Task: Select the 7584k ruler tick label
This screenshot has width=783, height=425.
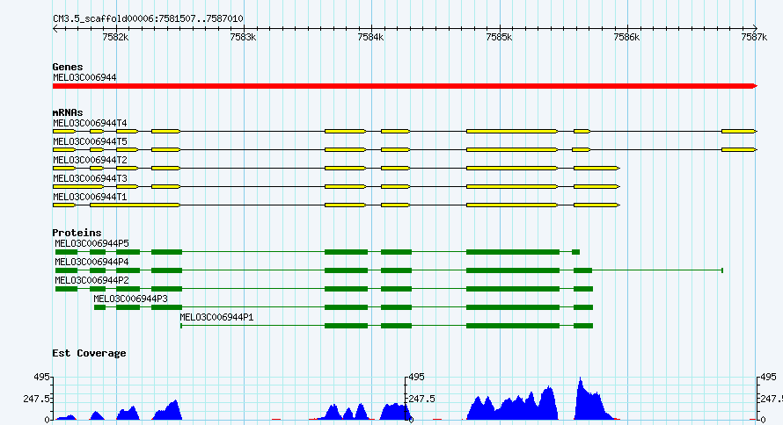Action: click(x=371, y=38)
